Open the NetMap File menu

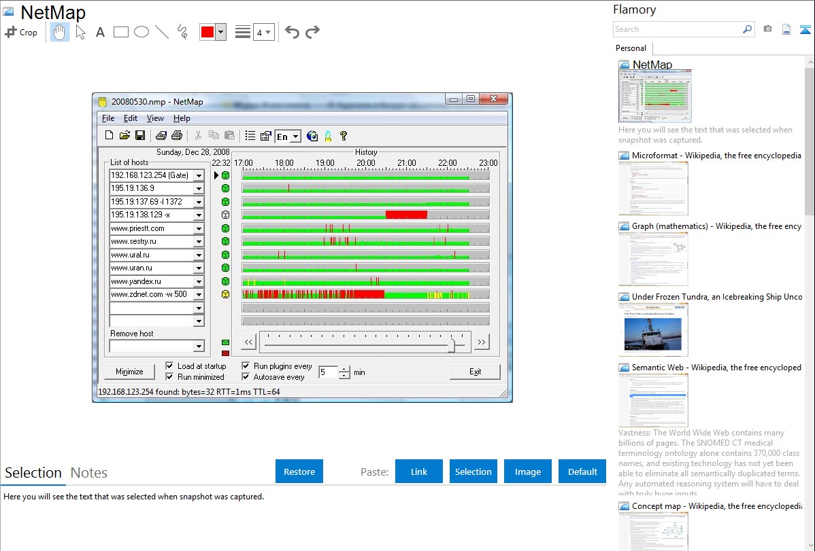pyautogui.click(x=108, y=118)
